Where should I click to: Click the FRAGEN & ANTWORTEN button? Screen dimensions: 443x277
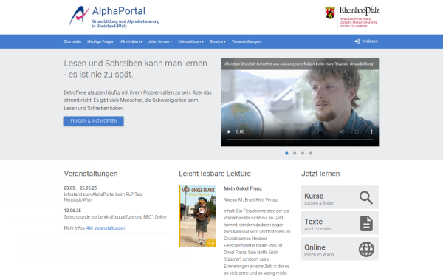tap(94, 121)
